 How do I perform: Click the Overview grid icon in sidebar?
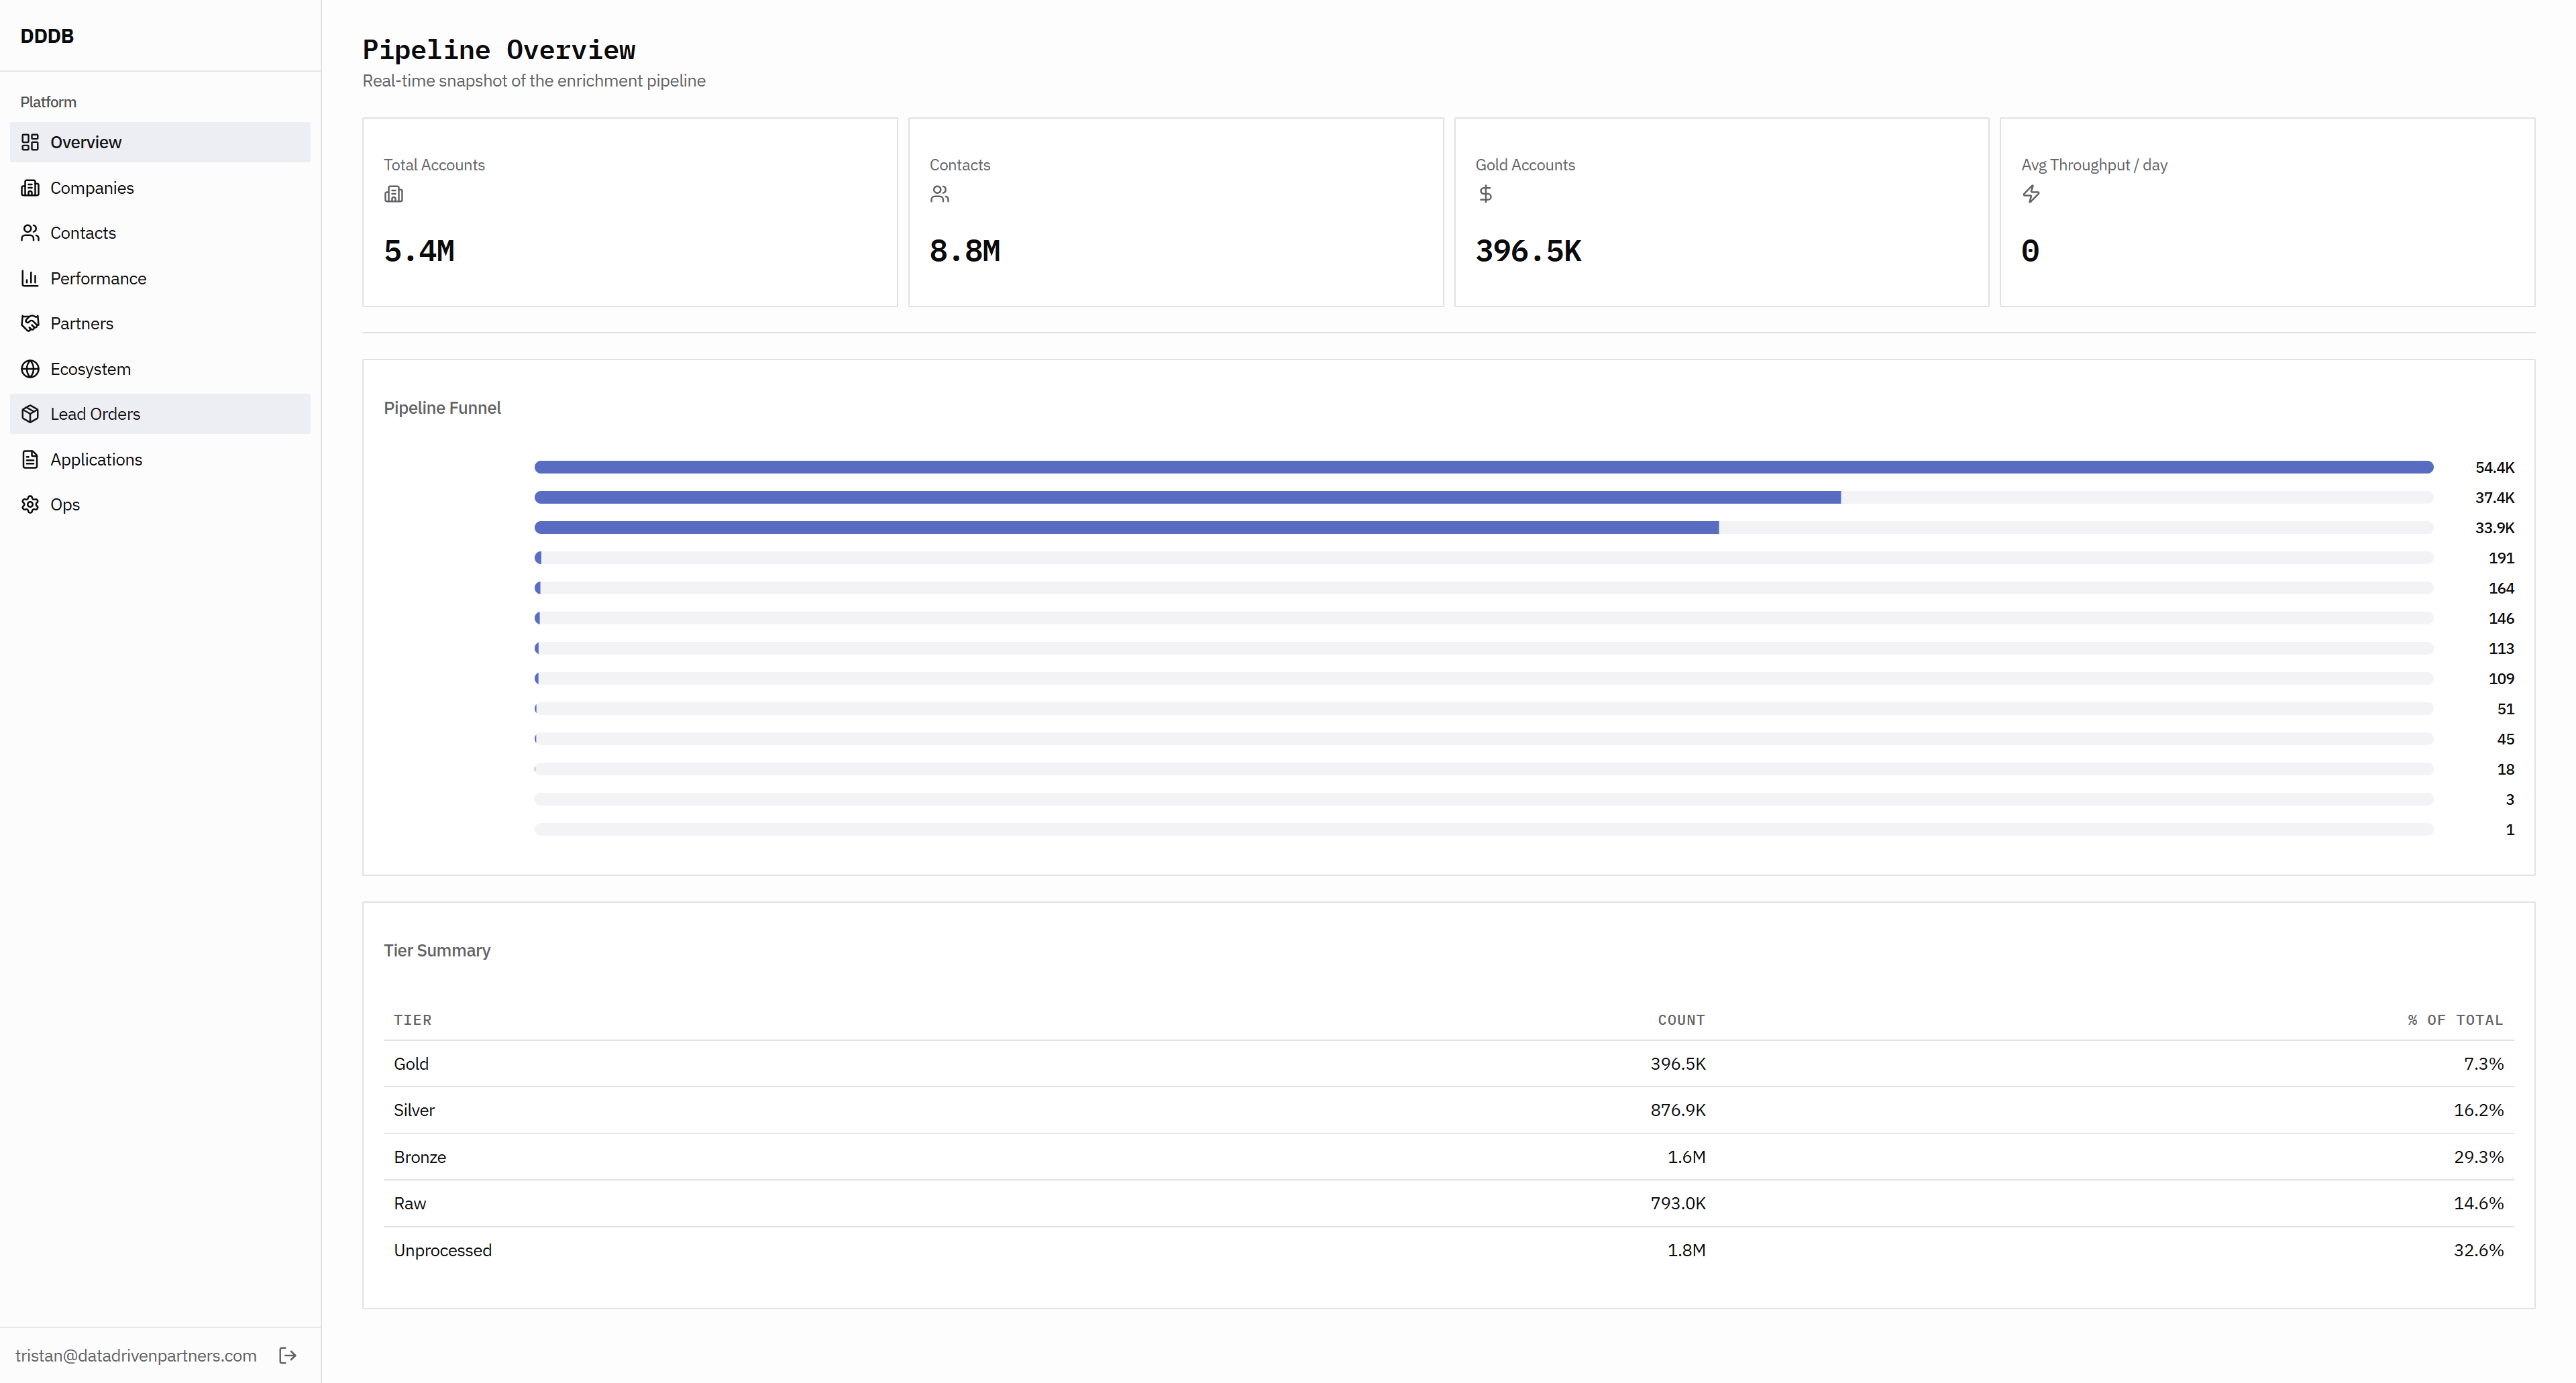tap(30, 142)
